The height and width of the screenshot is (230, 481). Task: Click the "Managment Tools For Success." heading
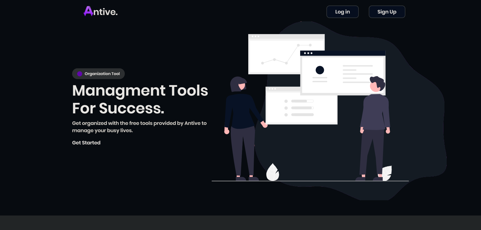[140, 99]
